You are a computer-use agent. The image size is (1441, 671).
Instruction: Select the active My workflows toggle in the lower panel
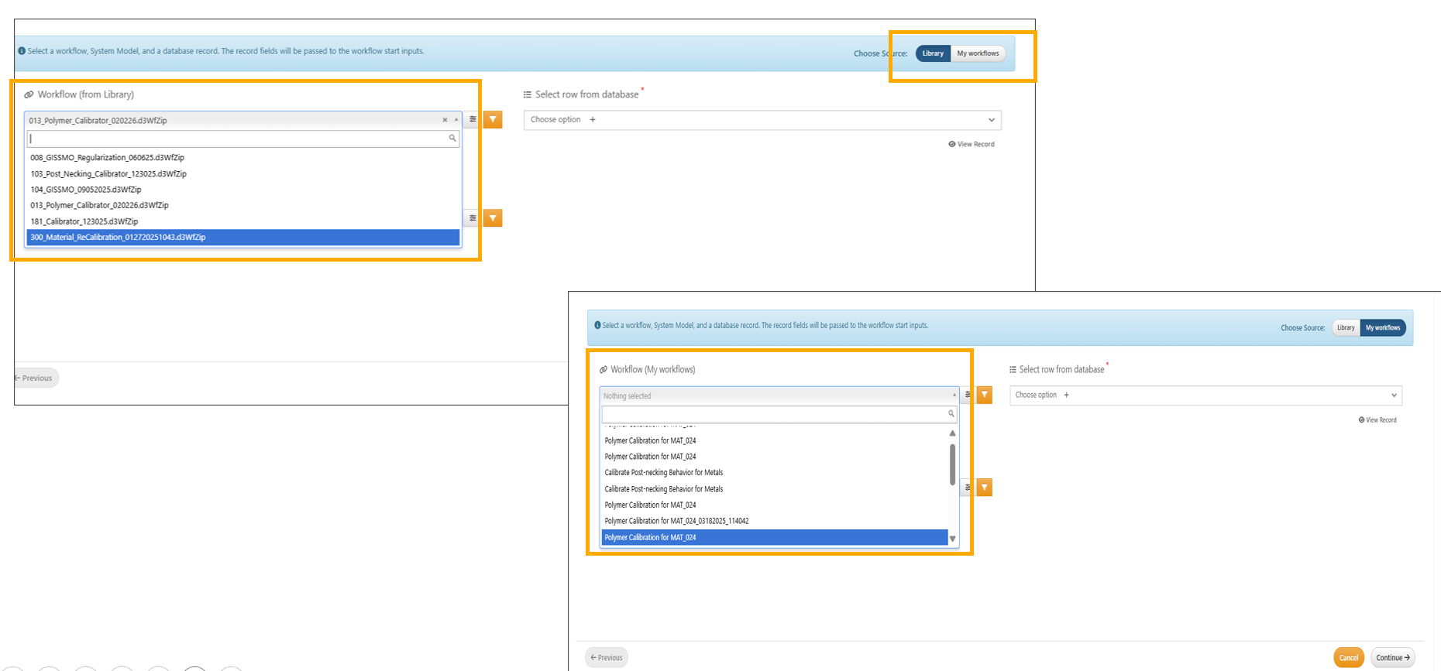1383,327
